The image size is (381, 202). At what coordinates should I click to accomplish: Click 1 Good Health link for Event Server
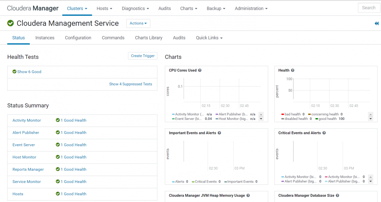click(74, 145)
